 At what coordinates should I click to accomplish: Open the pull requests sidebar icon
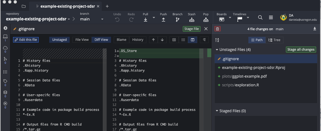click(x=5, y=59)
